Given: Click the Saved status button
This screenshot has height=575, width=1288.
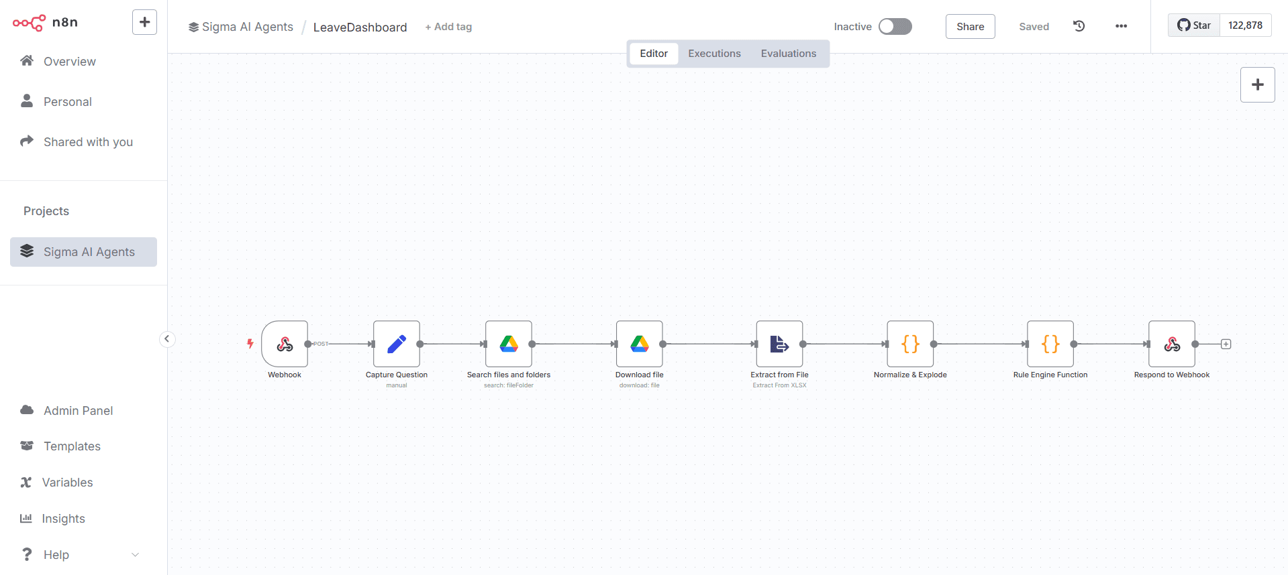Looking at the screenshot, I should click(x=1034, y=27).
